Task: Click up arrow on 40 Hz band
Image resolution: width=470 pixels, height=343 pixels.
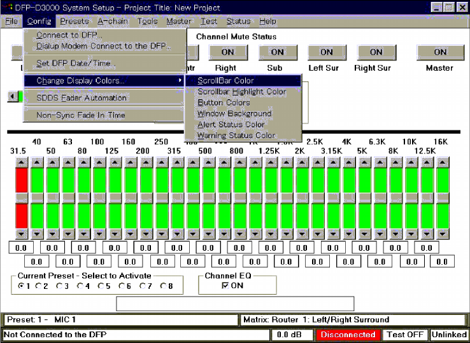Action: coord(37,162)
